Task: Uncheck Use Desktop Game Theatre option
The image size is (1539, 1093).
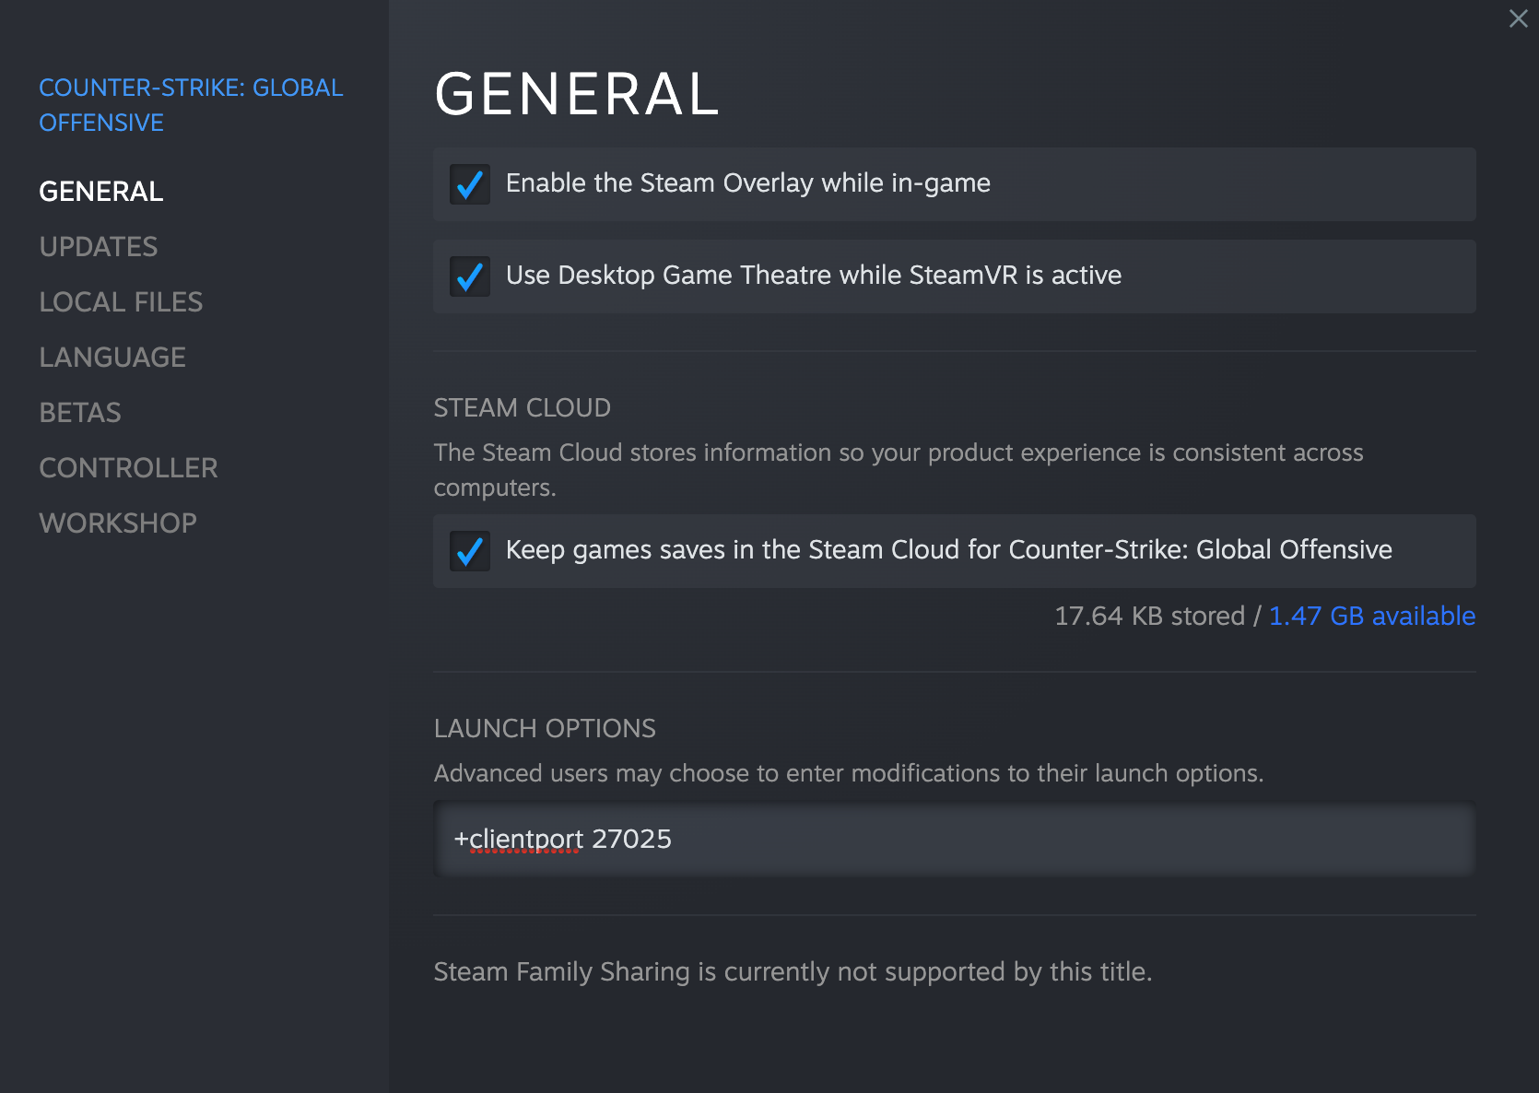Action: point(470,276)
